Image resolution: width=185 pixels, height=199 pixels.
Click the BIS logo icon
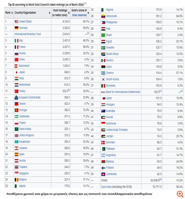[103, 92]
